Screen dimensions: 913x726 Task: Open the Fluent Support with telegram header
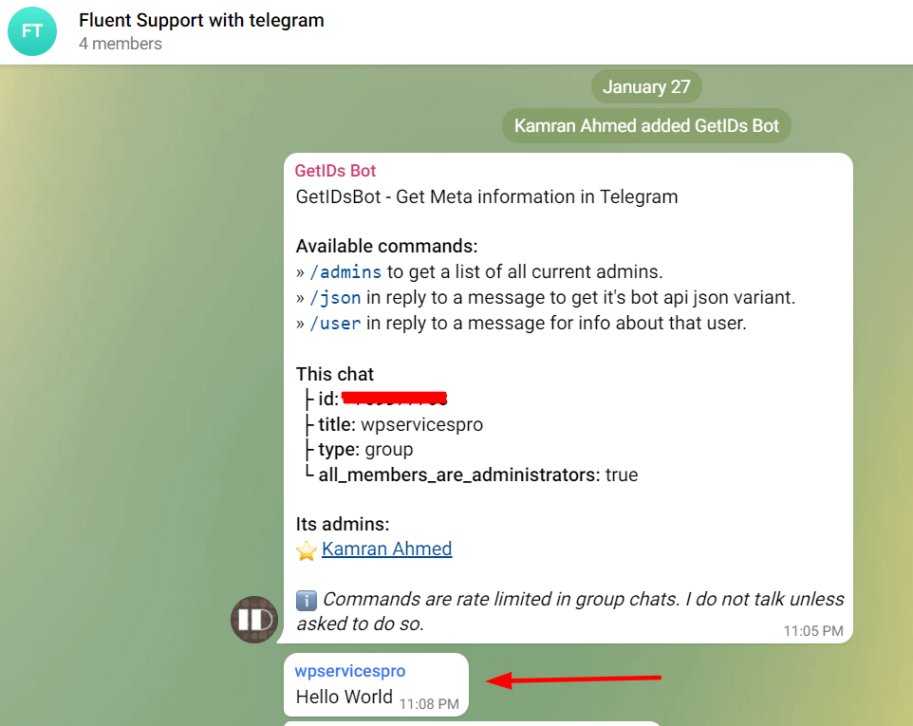(x=201, y=20)
